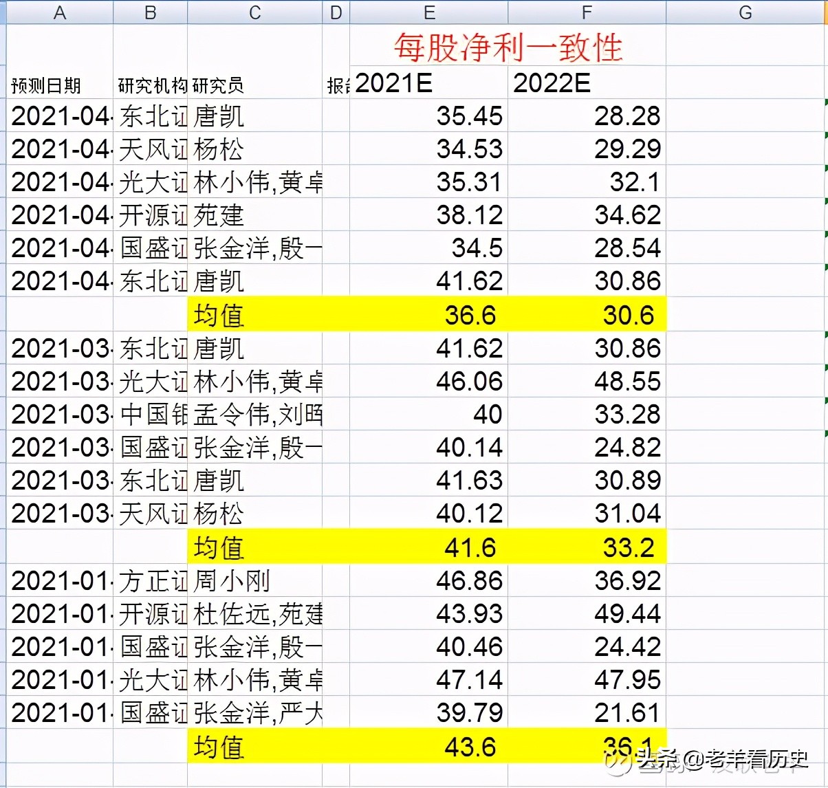Select the yellow 均值 cell showing 41.6
The height and width of the screenshot is (788, 828).
tap(473, 547)
